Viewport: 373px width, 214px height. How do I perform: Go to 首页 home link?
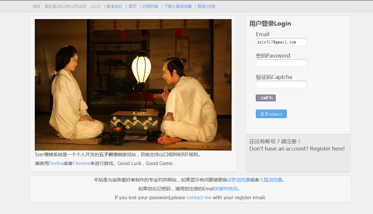pos(133,7)
